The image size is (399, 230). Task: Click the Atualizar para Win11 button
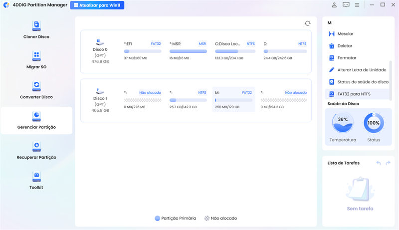[98, 5]
